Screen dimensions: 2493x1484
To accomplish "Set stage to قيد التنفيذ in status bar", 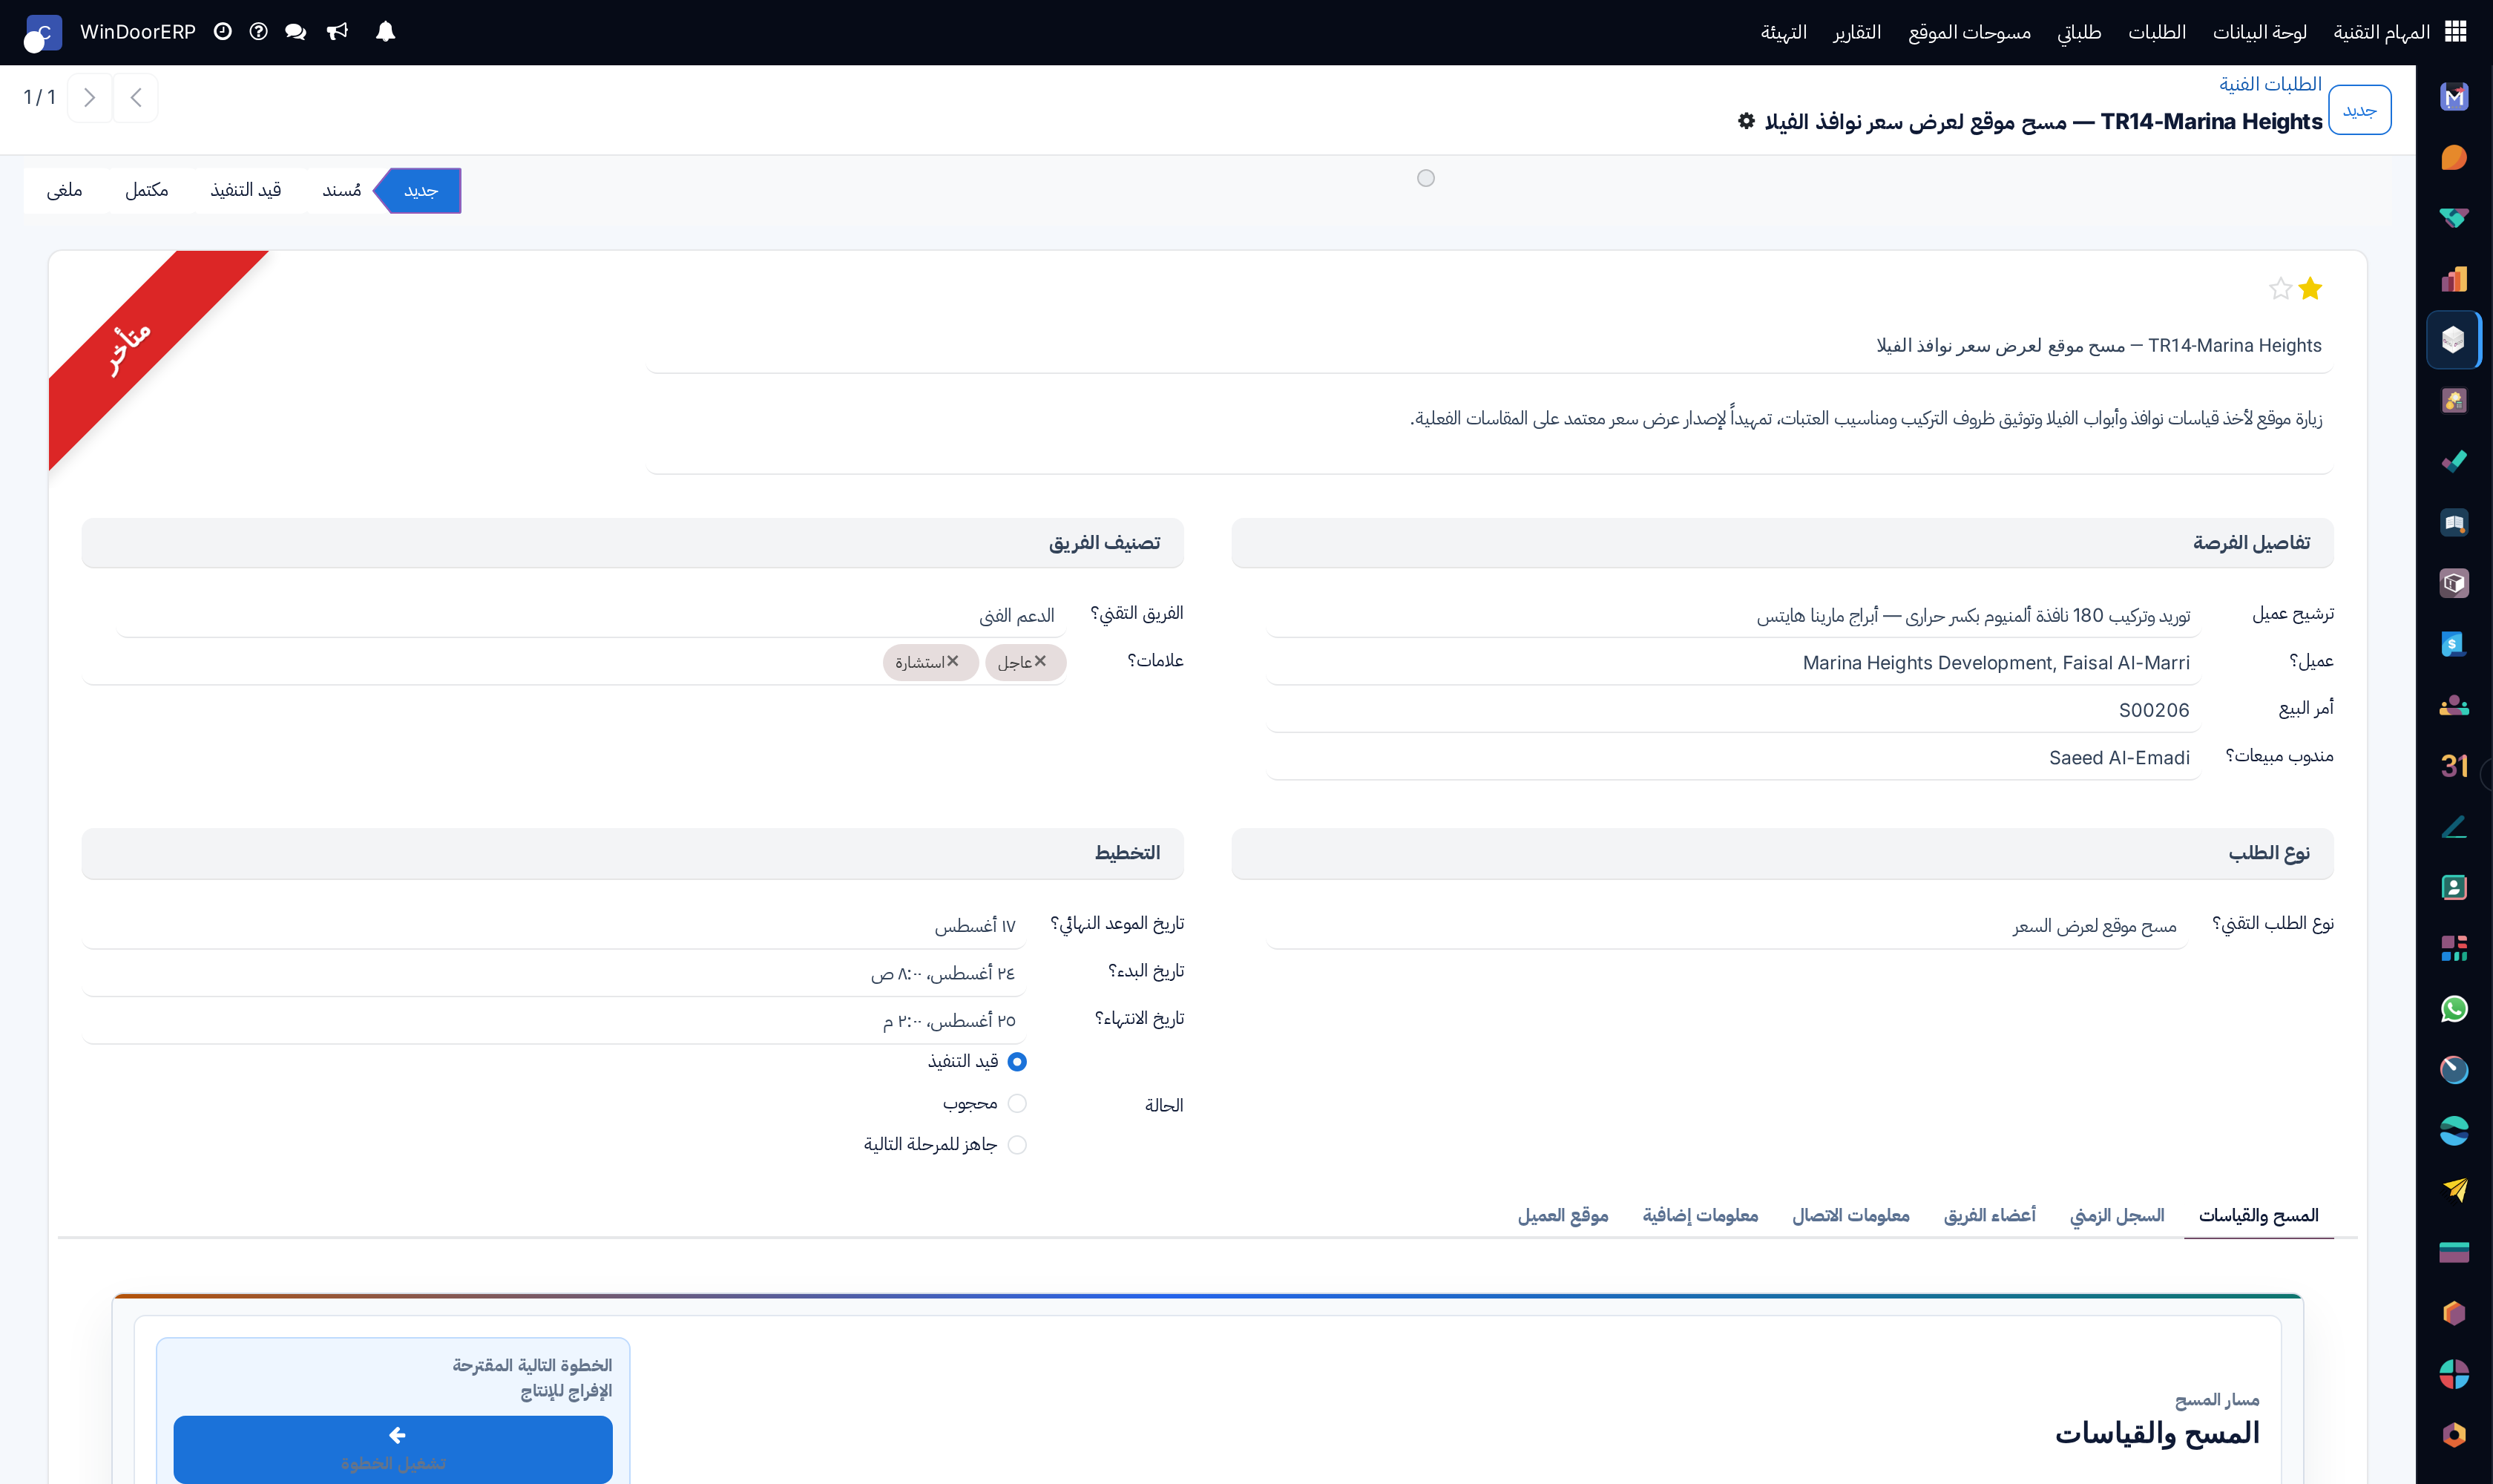I will [245, 190].
